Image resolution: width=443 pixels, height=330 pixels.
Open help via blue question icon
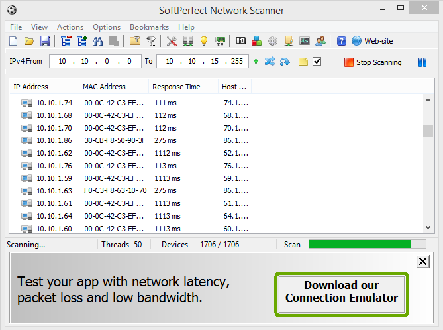(x=341, y=41)
